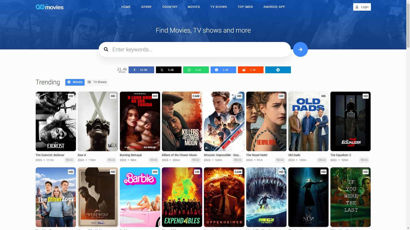Click scrollbar up arrow
This screenshot has width=410, height=230.
coord(408,2)
